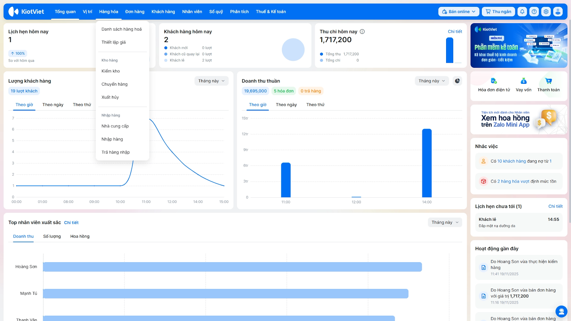Viewport: 571px width, 321px height.
Task: Open the support chat bubble
Action: [561, 312]
